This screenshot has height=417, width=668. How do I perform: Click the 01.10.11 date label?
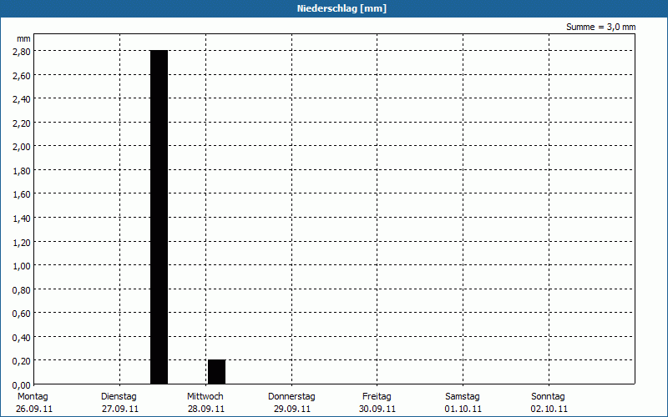click(x=463, y=409)
